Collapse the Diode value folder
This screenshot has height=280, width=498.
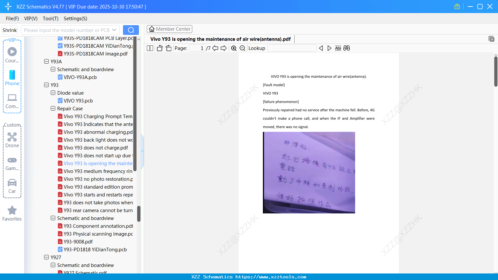click(53, 93)
